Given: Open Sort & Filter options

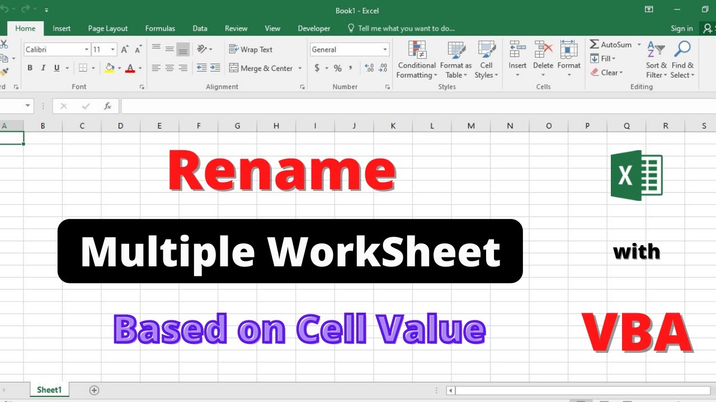Looking at the screenshot, I should click(656, 60).
